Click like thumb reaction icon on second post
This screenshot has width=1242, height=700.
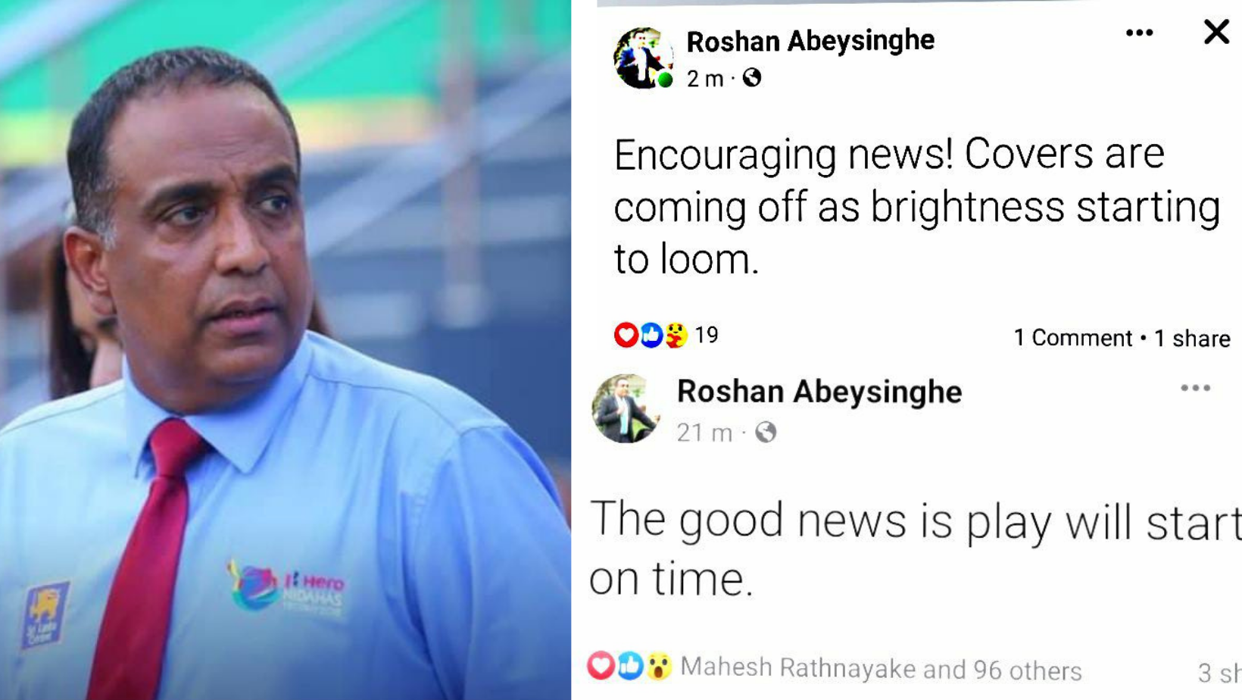click(629, 666)
